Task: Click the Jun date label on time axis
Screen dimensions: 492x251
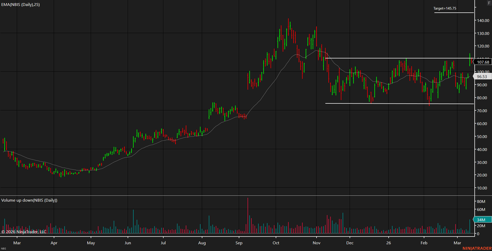Action: pyautogui.click(x=128, y=242)
